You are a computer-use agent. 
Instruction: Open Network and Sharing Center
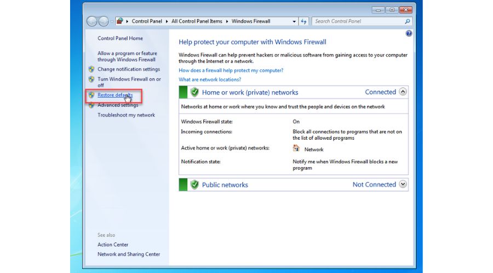[129, 254]
